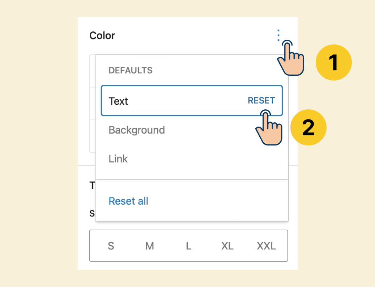Pick the XL font size option
The image size is (375, 287).
click(x=227, y=246)
